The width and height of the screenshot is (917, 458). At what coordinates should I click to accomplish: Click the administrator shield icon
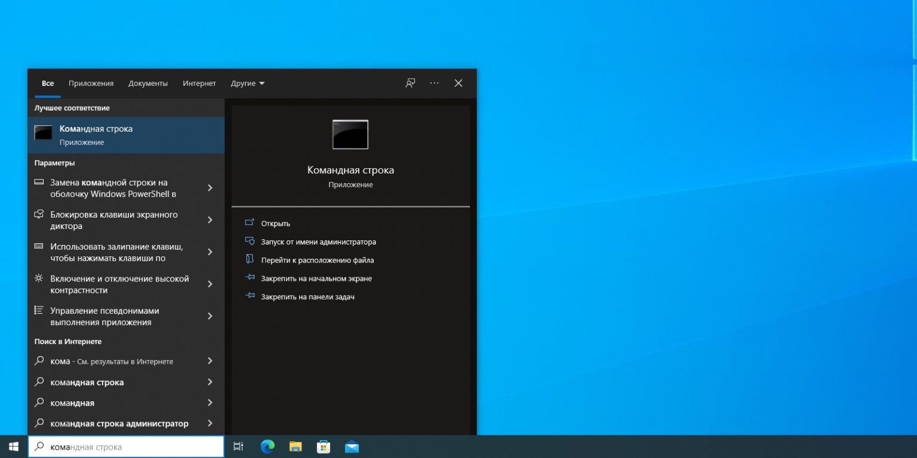point(250,242)
